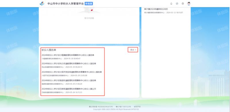Click the date 2024-05-29 23:05:08
Viewport: 230px width, 112px height.
(79, 75)
